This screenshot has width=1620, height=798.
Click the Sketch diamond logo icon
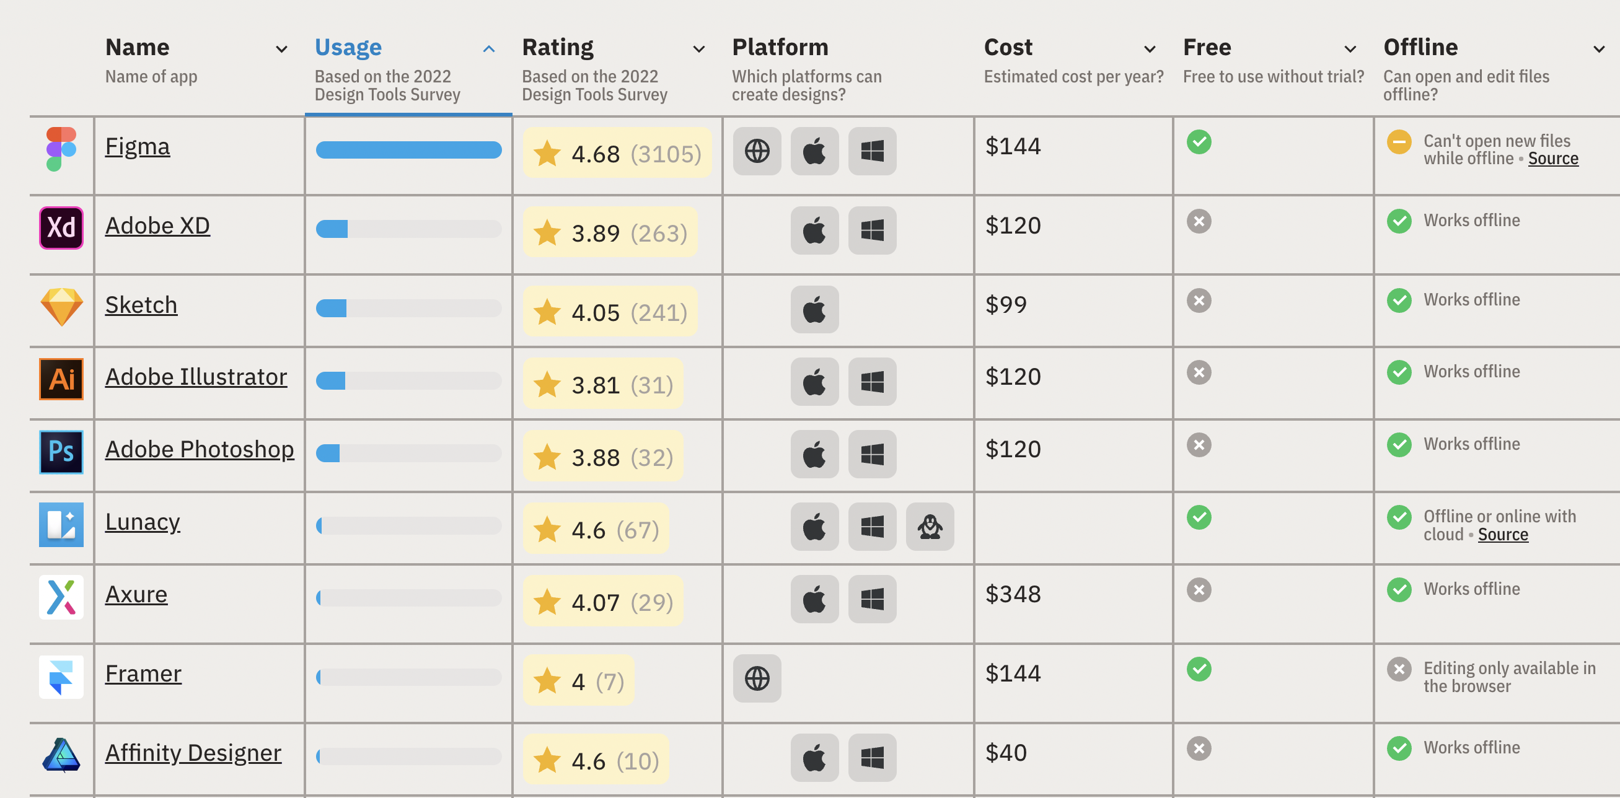pyautogui.click(x=61, y=307)
